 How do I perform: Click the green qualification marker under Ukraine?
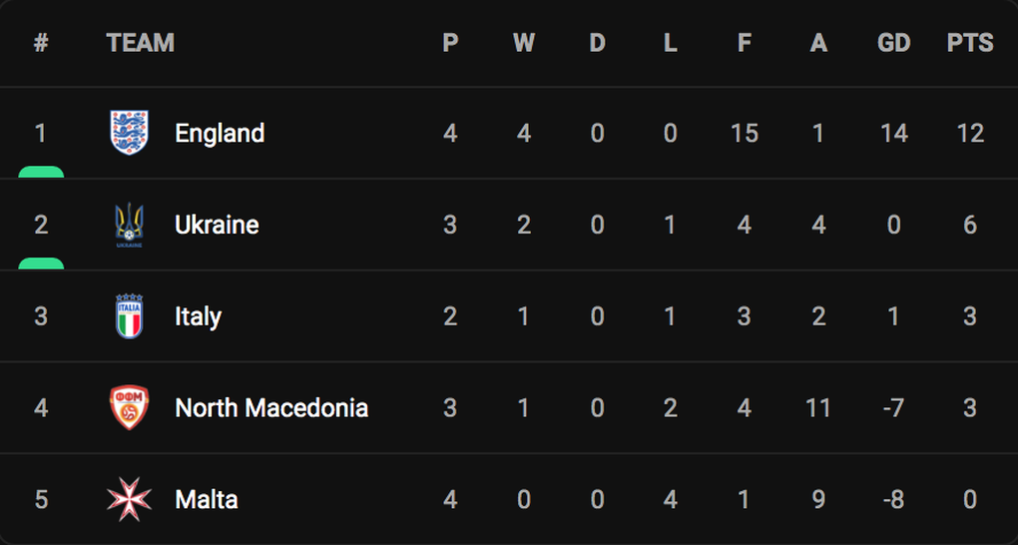[x=41, y=264]
